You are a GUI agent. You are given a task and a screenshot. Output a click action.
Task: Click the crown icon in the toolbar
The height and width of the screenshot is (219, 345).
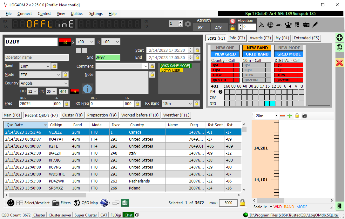[x=288, y=25]
